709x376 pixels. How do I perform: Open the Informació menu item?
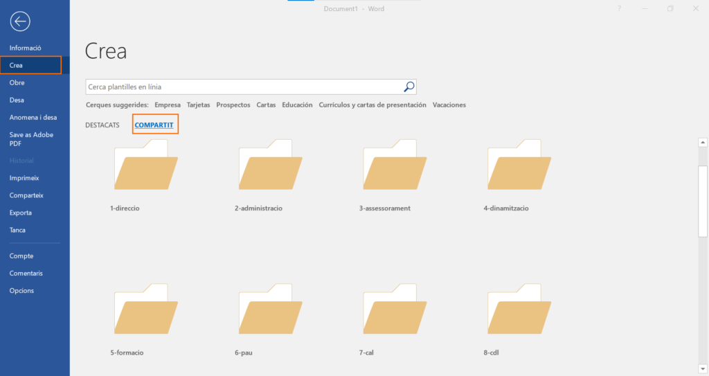[x=26, y=48]
